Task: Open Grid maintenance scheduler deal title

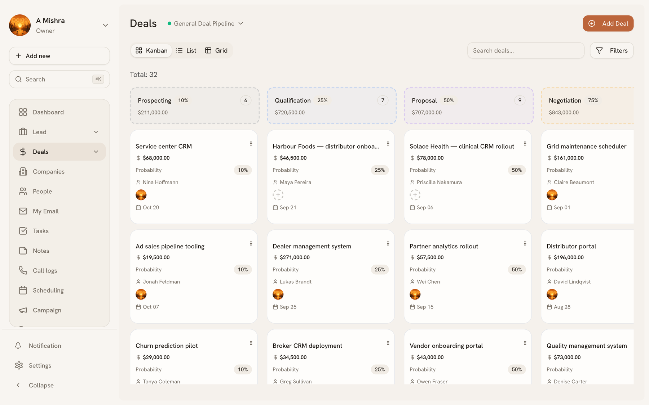Action: [586, 147]
